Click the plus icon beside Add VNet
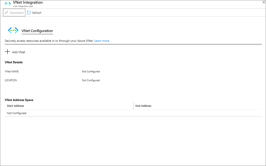Screen dimensions: 266x166 click(8, 52)
